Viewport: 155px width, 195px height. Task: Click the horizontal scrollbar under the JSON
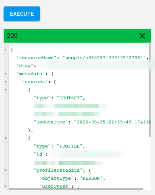pos(76,189)
